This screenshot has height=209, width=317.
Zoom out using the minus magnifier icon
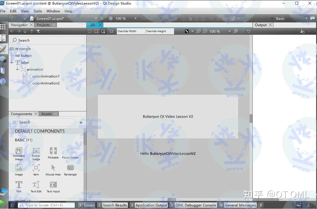pos(205,31)
